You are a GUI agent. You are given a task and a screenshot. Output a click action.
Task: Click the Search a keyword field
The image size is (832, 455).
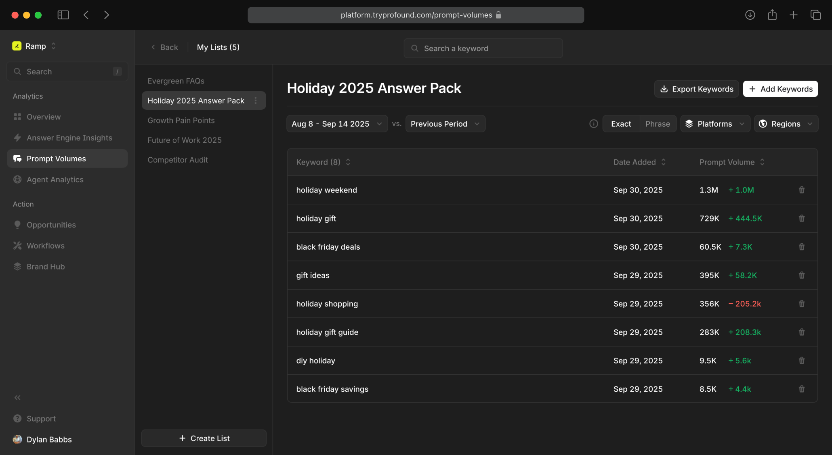click(483, 48)
